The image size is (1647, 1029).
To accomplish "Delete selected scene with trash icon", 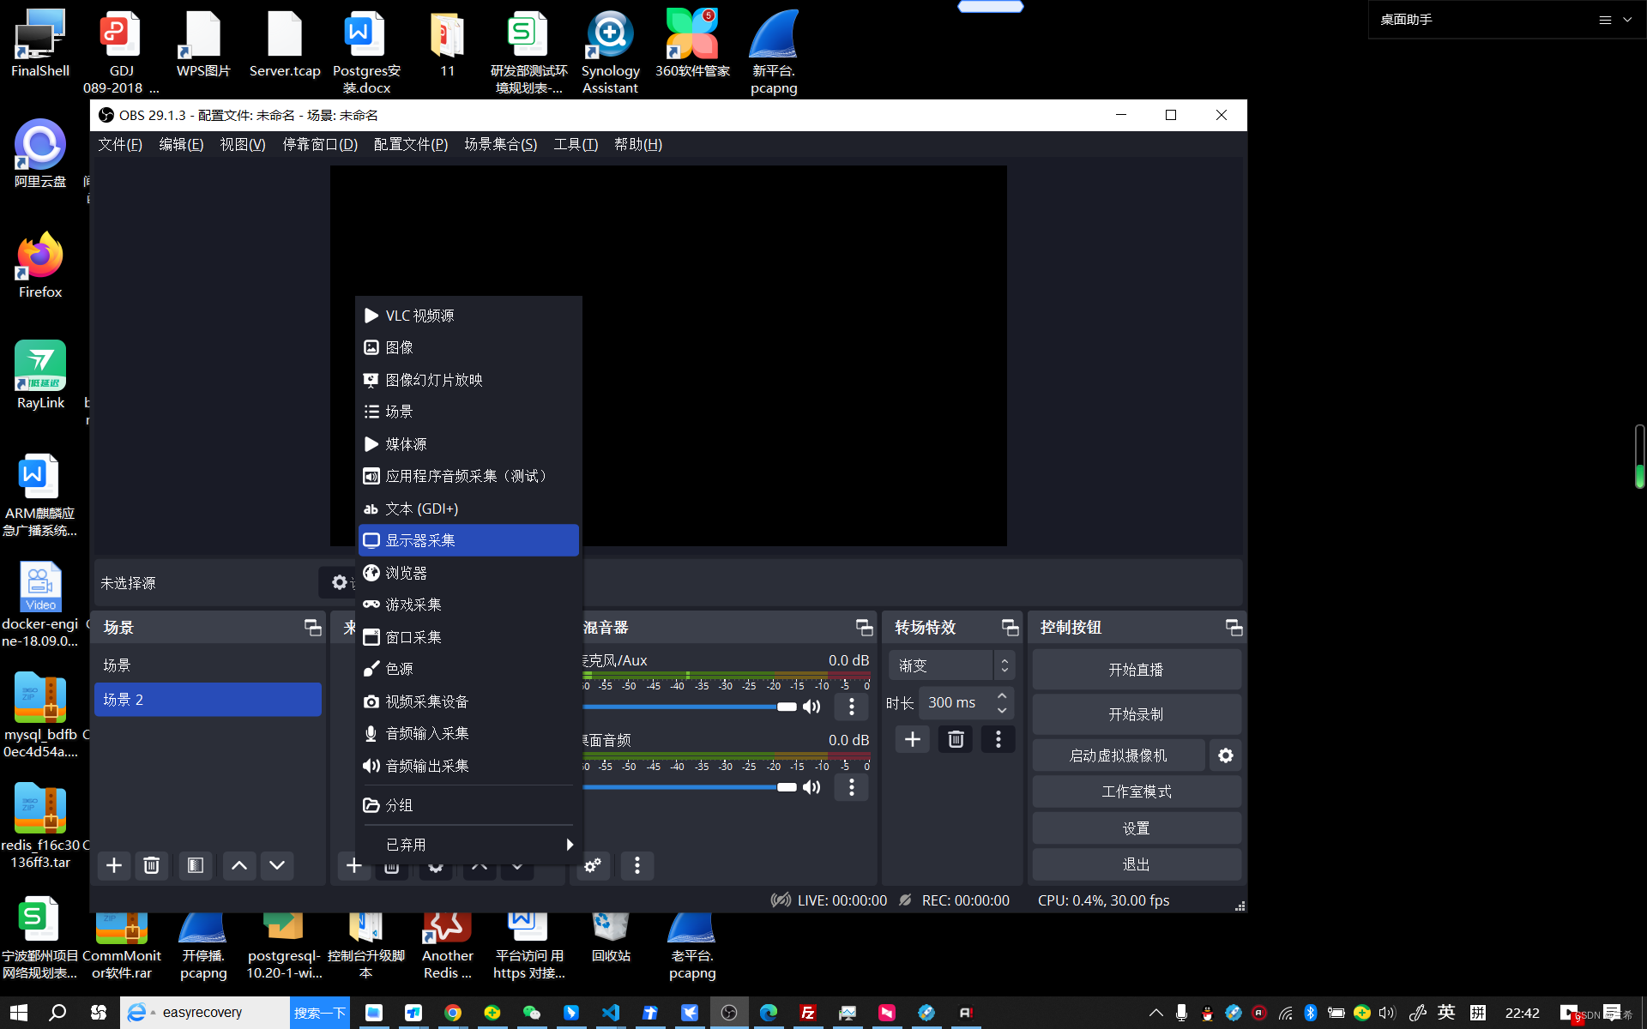I will pos(152,865).
